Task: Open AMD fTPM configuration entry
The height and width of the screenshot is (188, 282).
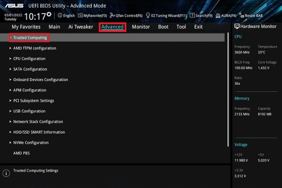Action: (35, 48)
